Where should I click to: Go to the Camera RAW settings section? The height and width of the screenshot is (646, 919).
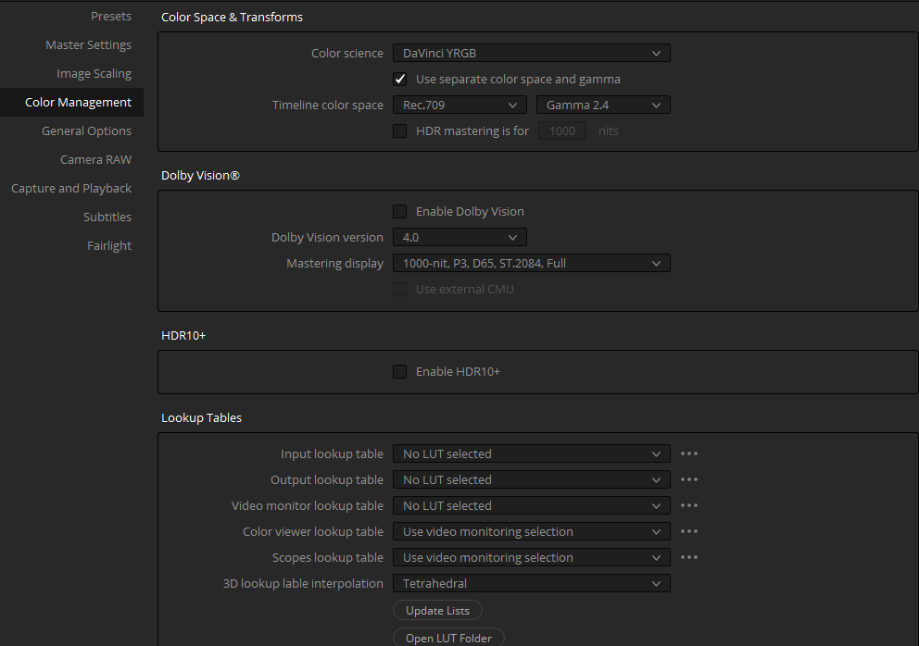click(95, 159)
